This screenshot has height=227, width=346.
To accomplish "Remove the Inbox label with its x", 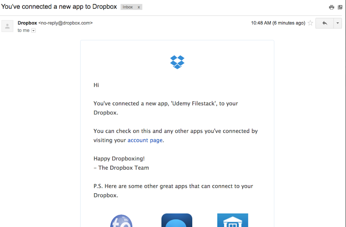I will pos(139,7).
